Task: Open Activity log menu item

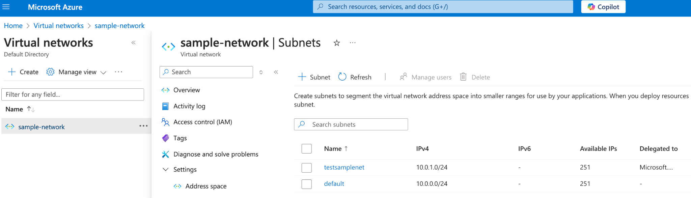Action: click(x=189, y=106)
